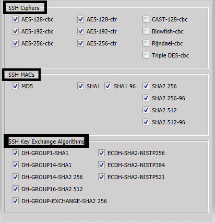Screen dimensions: 215x223
Task: Disable the SHA2 512-96 MAC
Action: 146,122
